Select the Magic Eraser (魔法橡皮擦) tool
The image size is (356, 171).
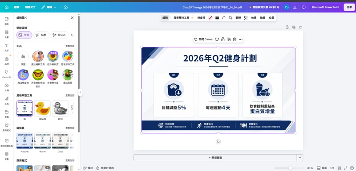pos(23,77)
